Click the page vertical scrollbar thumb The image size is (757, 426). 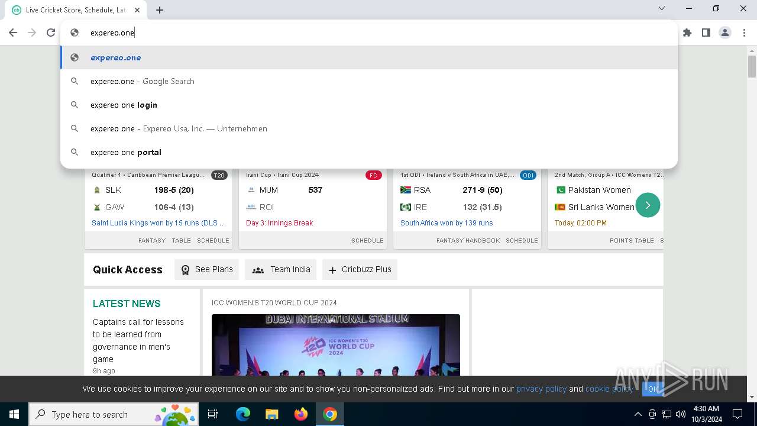[x=752, y=66]
